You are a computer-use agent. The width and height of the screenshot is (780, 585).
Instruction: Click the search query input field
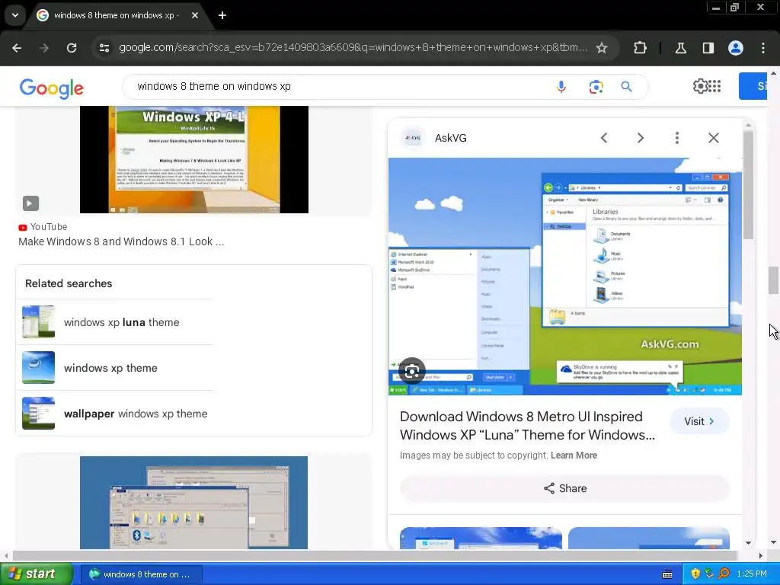click(338, 87)
